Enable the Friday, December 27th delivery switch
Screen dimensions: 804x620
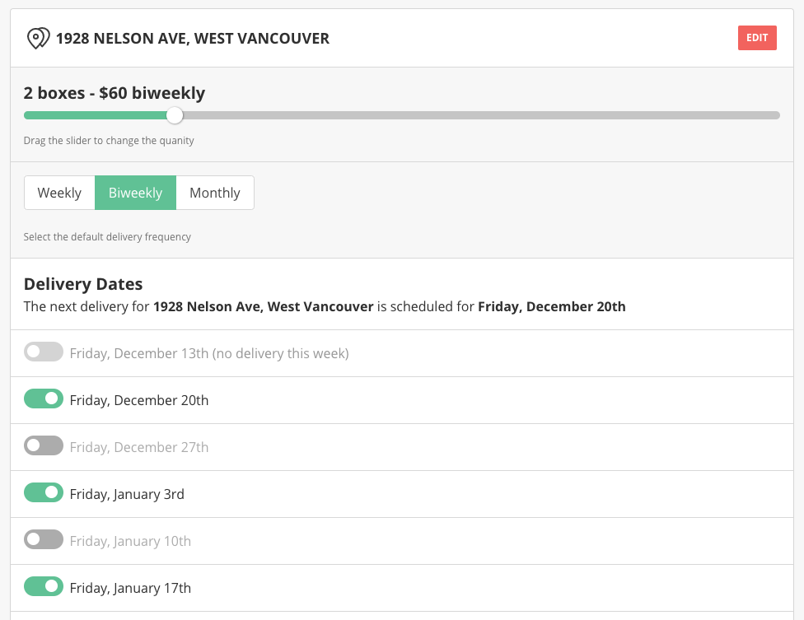pyautogui.click(x=44, y=446)
